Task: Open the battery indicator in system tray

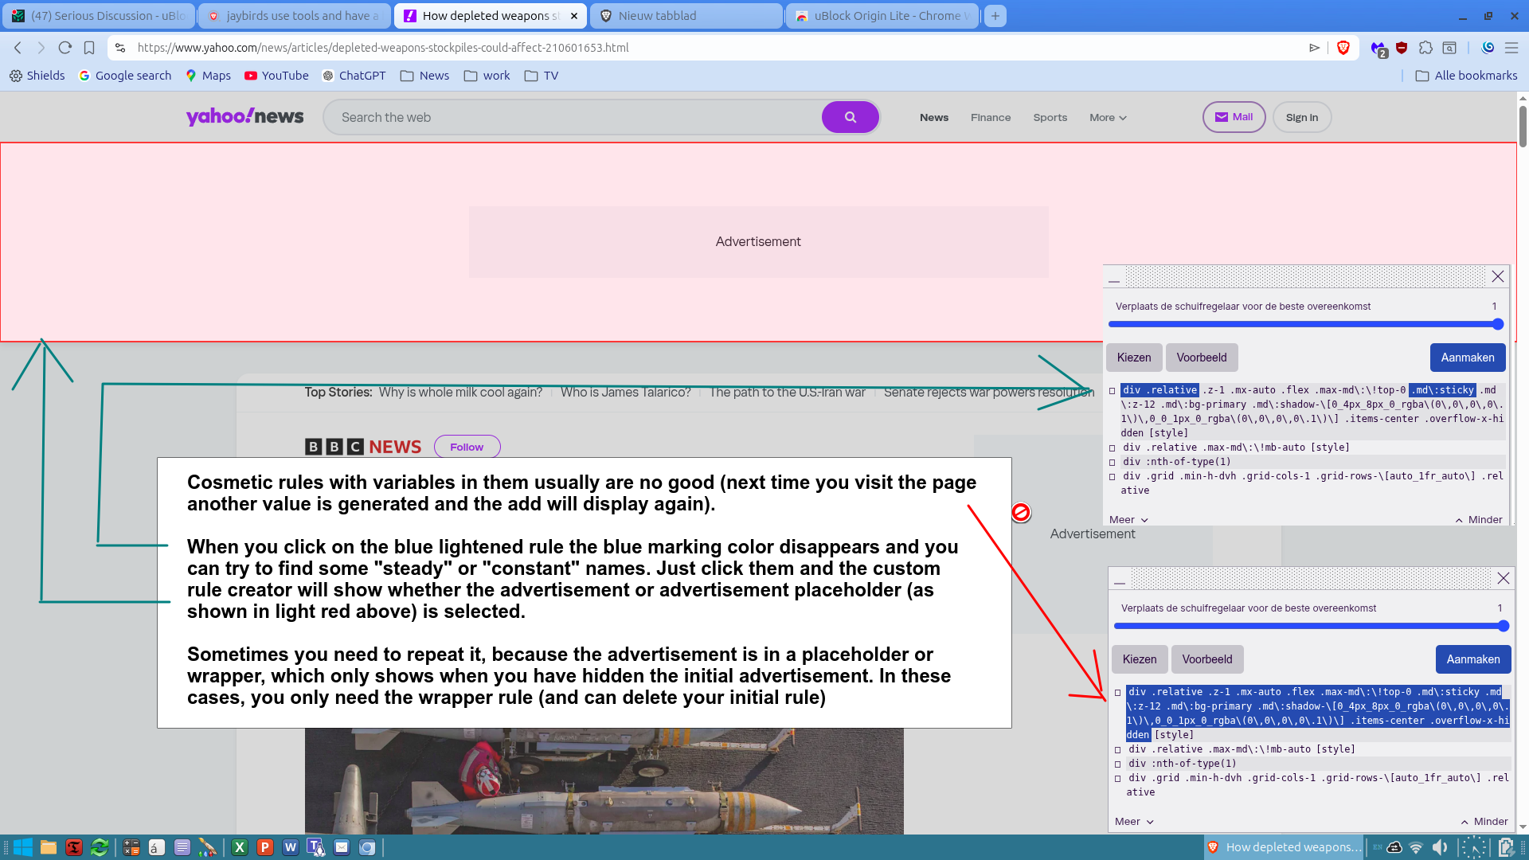Action: point(1505,847)
